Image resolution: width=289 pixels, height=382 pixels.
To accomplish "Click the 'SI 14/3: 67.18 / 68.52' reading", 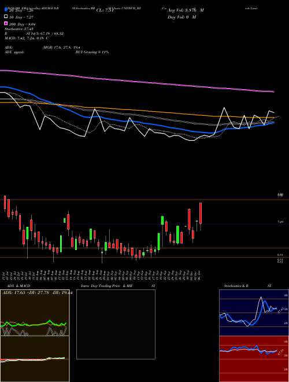I will pyautogui.click(x=45, y=34).
